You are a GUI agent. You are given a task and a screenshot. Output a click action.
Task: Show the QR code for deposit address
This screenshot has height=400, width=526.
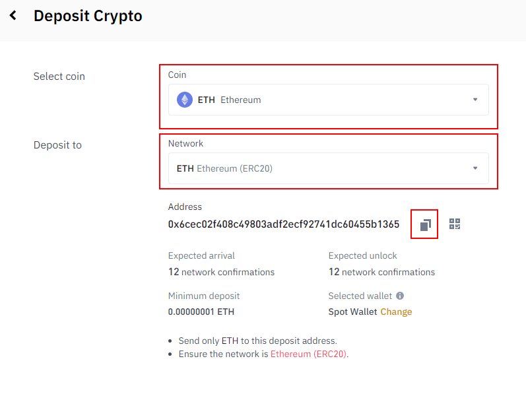455,224
